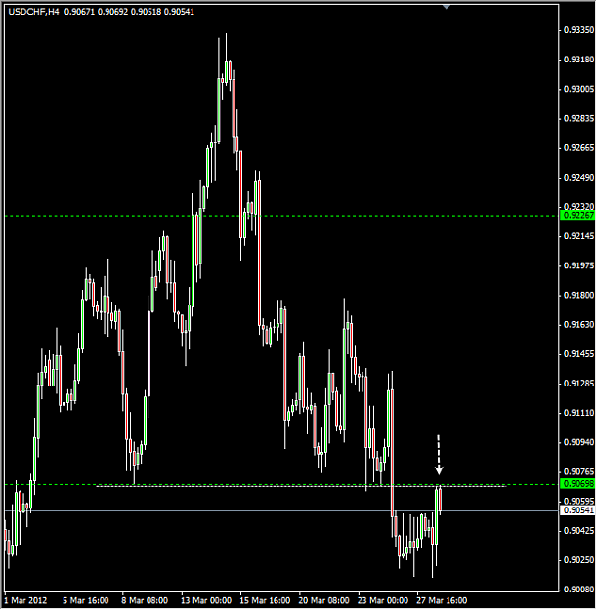Click the 0.91630 price axis label
The width and height of the screenshot is (597, 610).
(579, 324)
